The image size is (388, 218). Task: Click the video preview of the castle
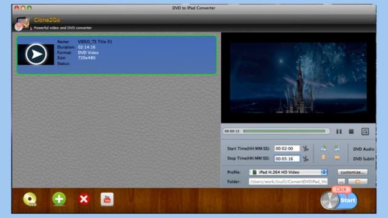[298, 78]
